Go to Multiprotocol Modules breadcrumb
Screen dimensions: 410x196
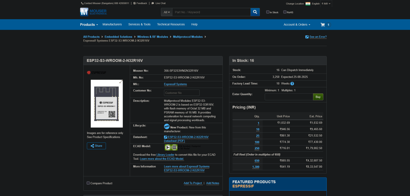pos(188,37)
